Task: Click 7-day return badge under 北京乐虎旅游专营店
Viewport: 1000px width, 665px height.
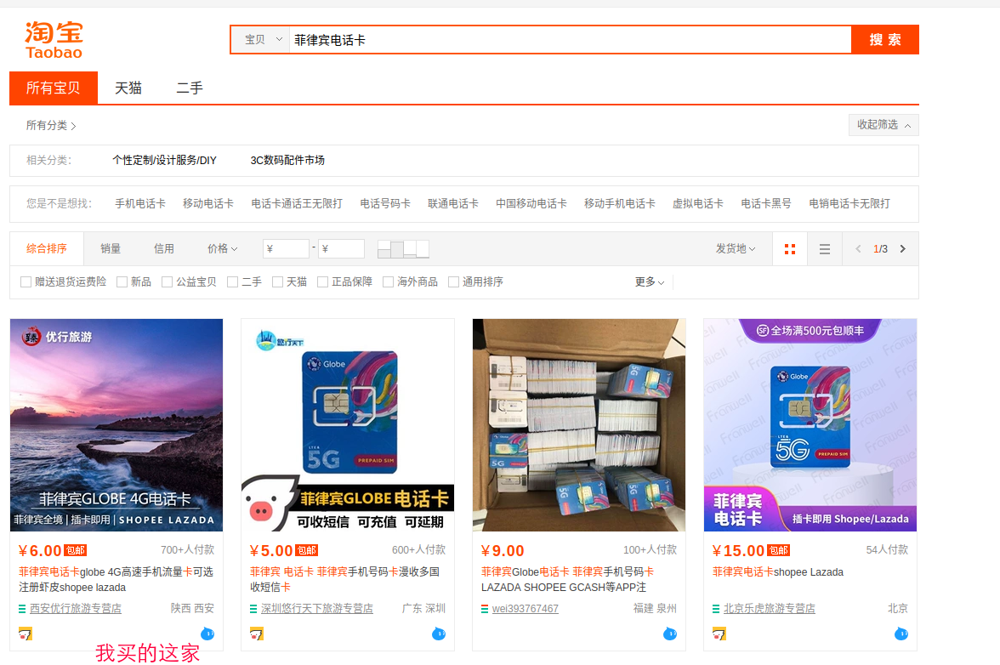Action: pyautogui.click(x=719, y=634)
